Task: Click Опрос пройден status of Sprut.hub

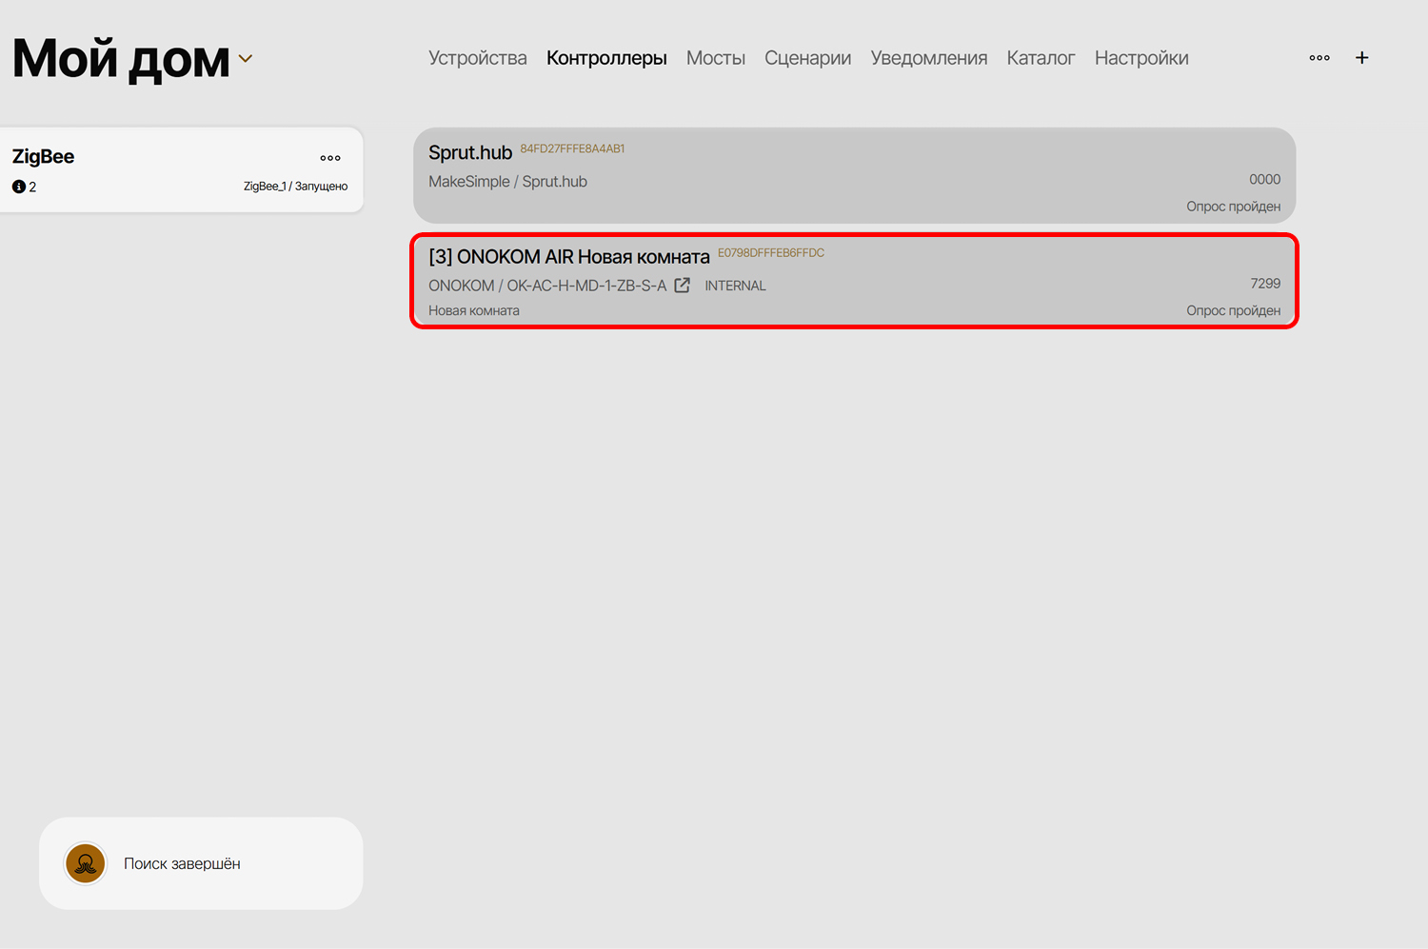Action: pyautogui.click(x=1233, y=207)
